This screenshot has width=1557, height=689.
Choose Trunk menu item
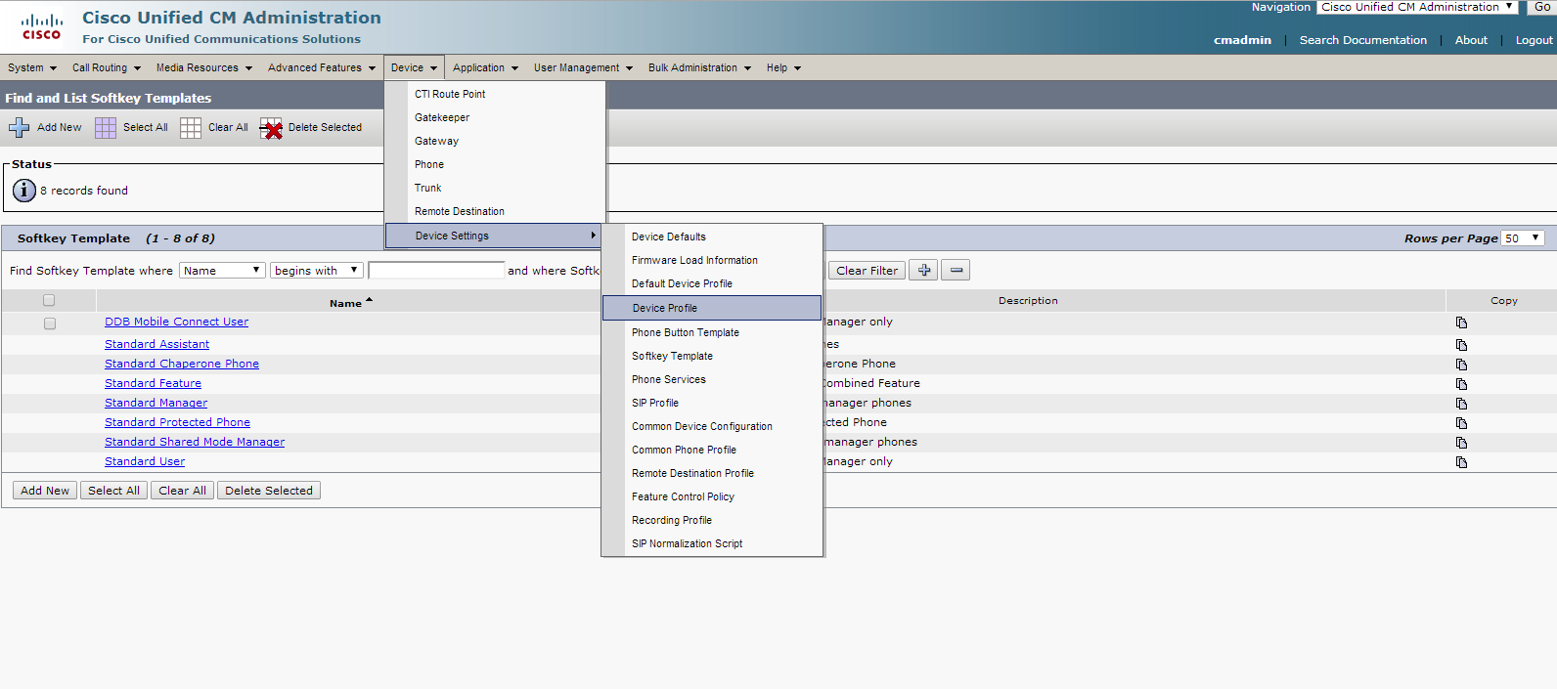point(427,188)
